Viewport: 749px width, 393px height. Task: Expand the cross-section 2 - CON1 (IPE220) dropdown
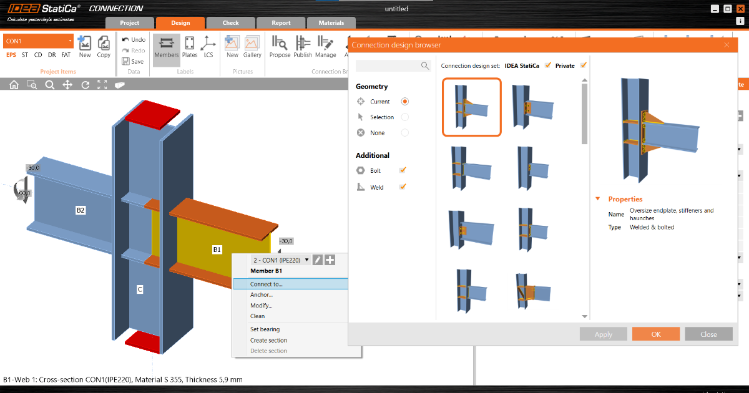(x=306, y=260)
